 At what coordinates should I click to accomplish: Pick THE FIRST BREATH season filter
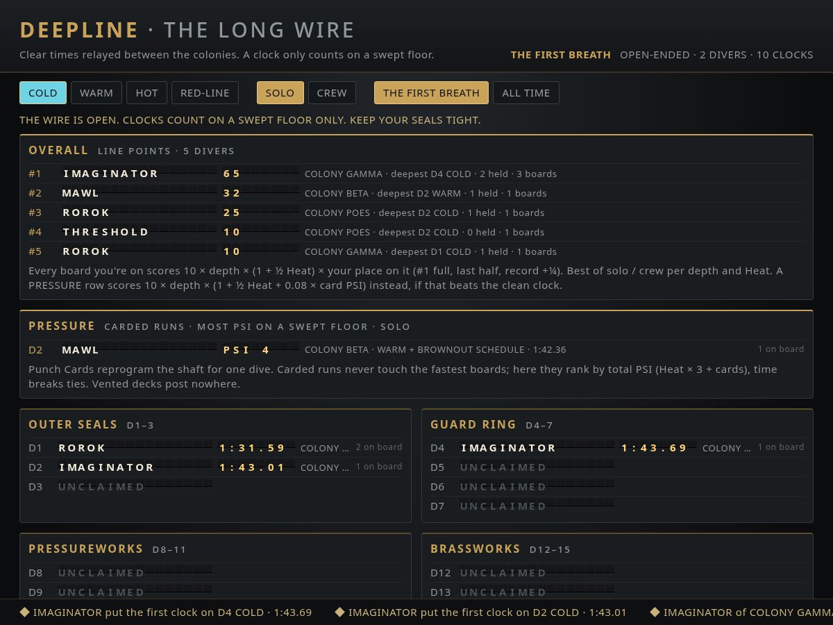click(x=431, y=93)
